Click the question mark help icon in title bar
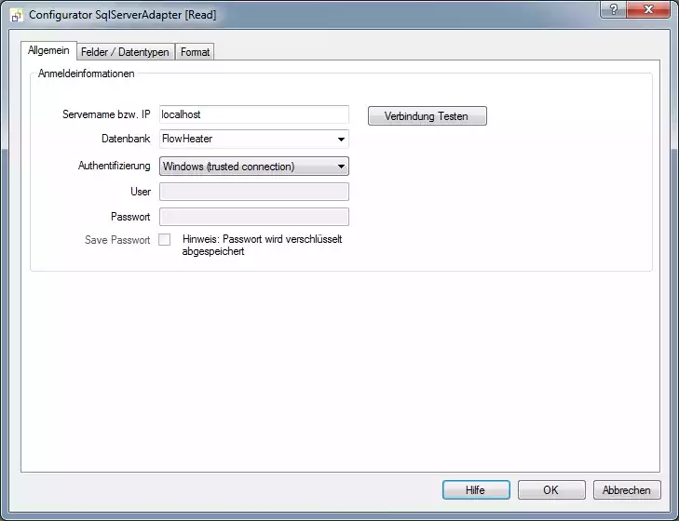Image resolution: width=679 pixels, height=521 pixels. tap(612, 11)
